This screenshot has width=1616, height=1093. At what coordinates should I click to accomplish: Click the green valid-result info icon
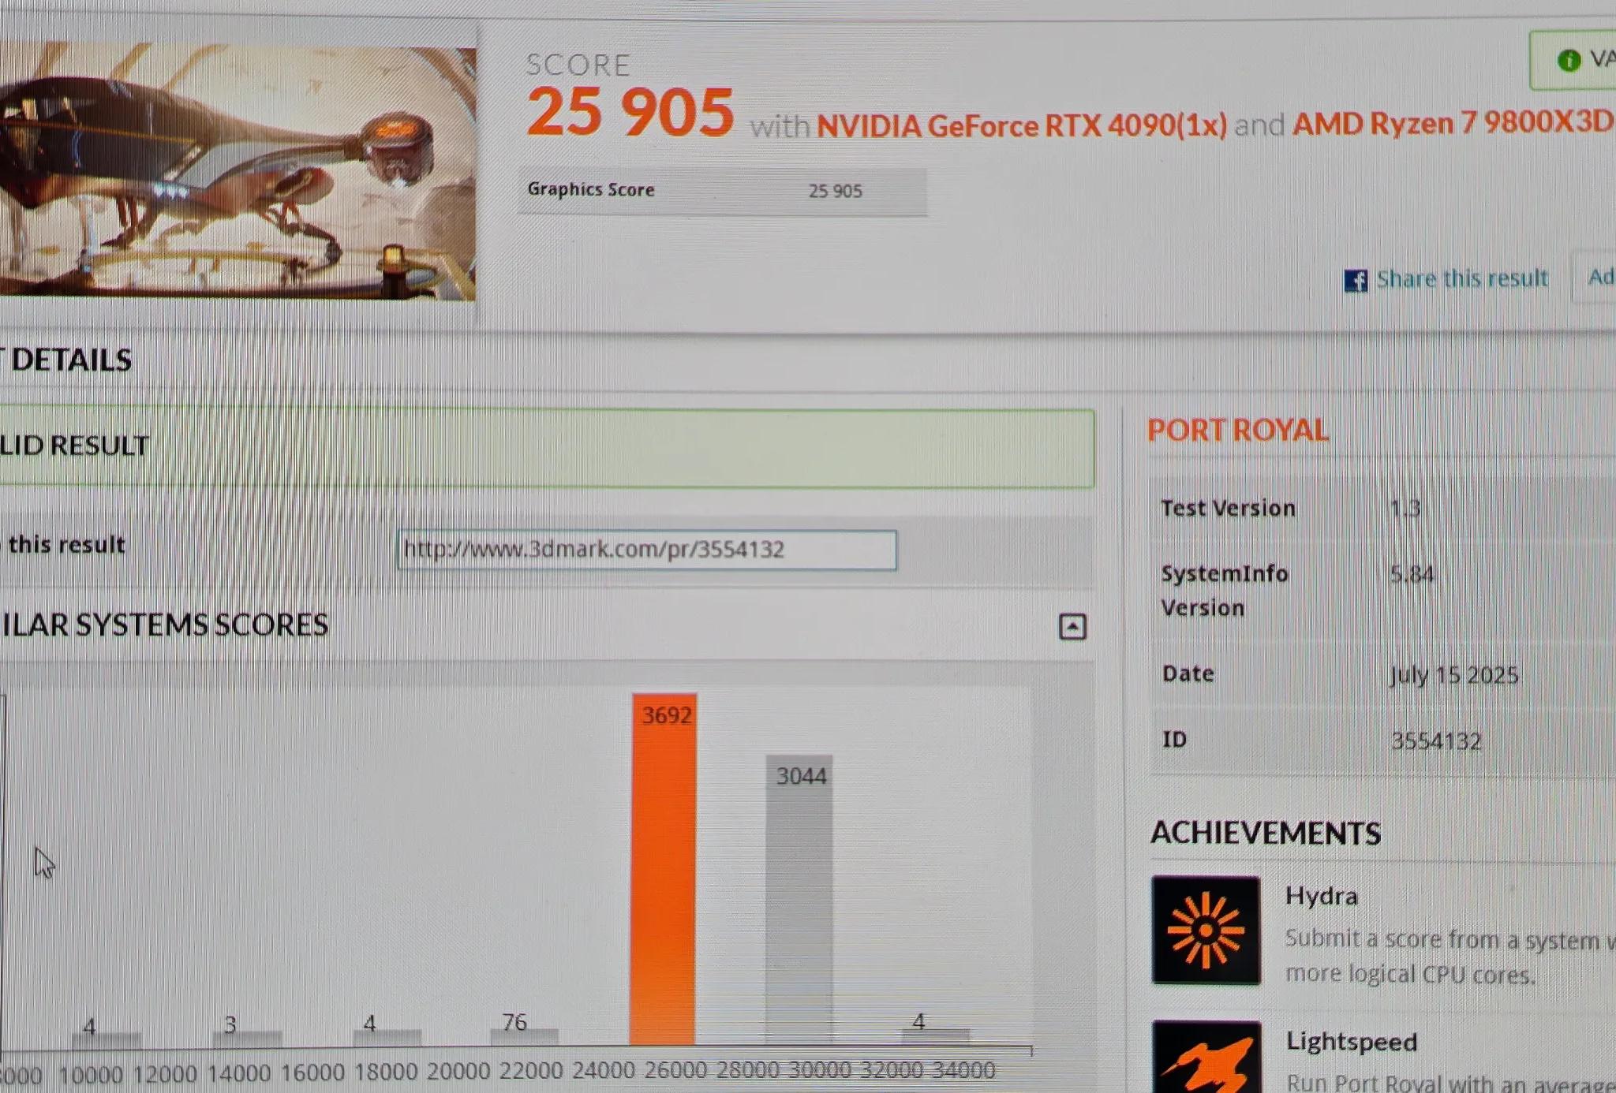(1569, 60)
